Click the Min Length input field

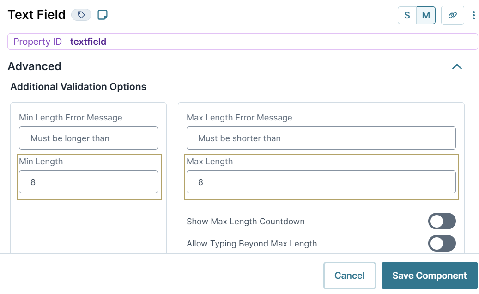(x=88, y=182)
